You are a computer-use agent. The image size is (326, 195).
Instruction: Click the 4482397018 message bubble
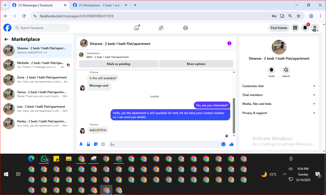(98, 130)
